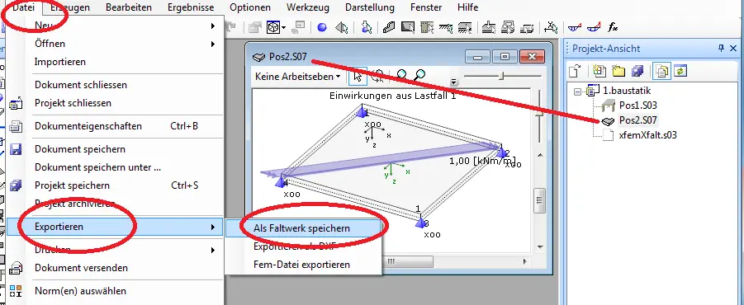
Task: Click the fx formula toolbar icon
Action: [x=613, y=27]
